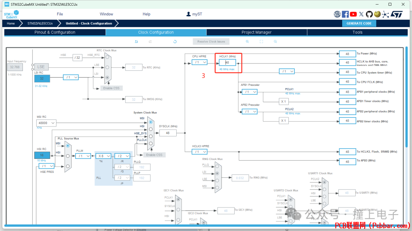Click the LSE input frequency field
The image size is (412, 231).
click(15, 67)
